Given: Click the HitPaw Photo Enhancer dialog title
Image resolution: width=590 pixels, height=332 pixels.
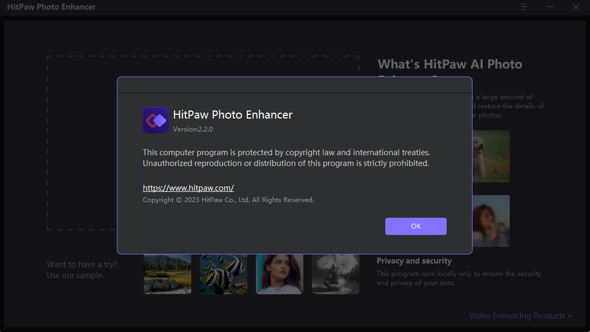Looking at the screenshot, I should (233, 115).
